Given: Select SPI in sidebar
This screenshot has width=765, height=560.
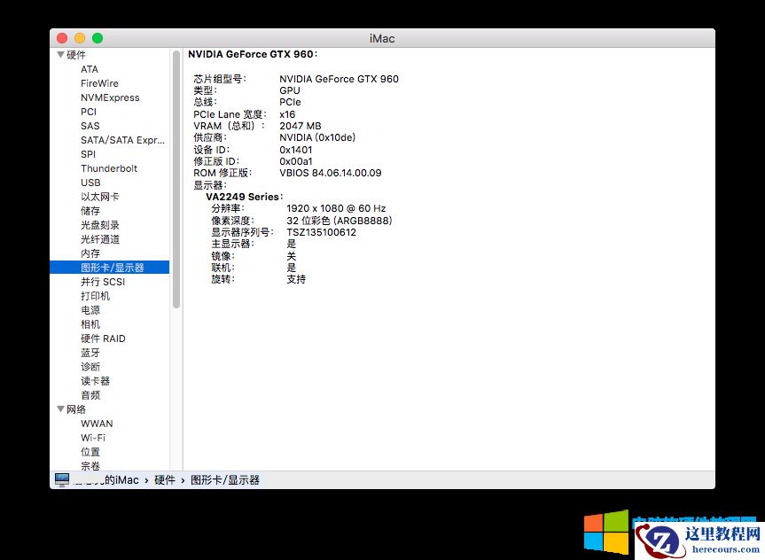Looking at the screenshot, I should tap(88, 154).
